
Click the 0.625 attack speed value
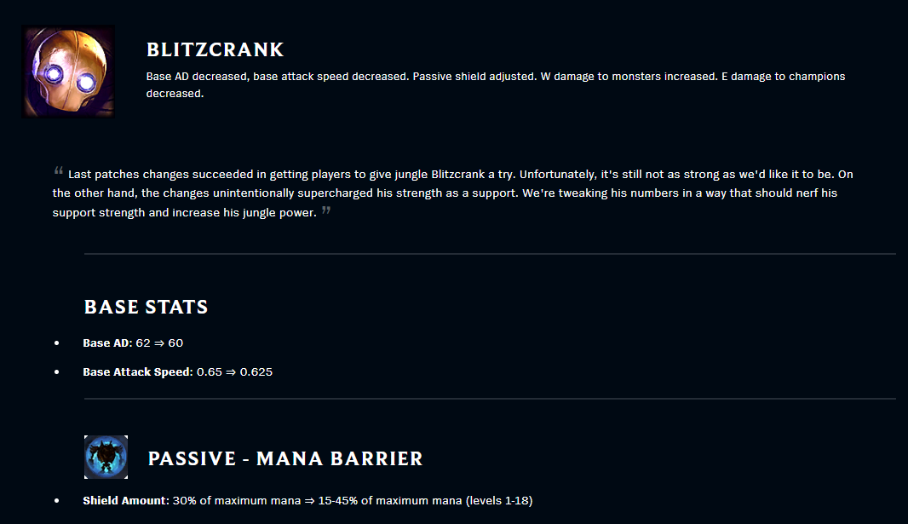pyautogui.click(x=256, y=371)
